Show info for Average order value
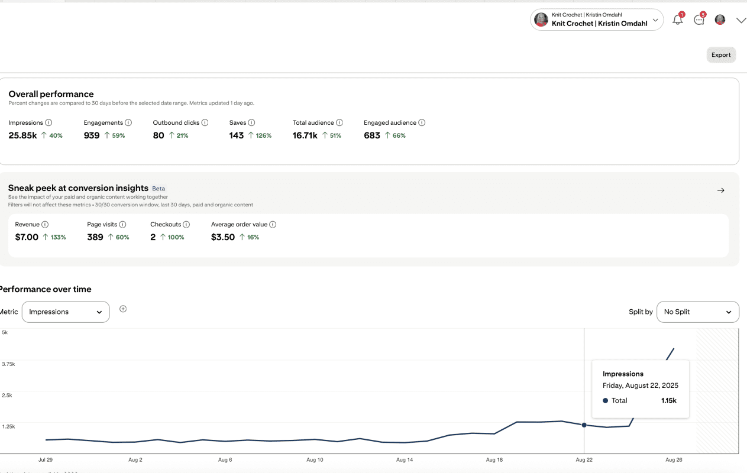The image size is (747, 473). [x=273, y=225]
